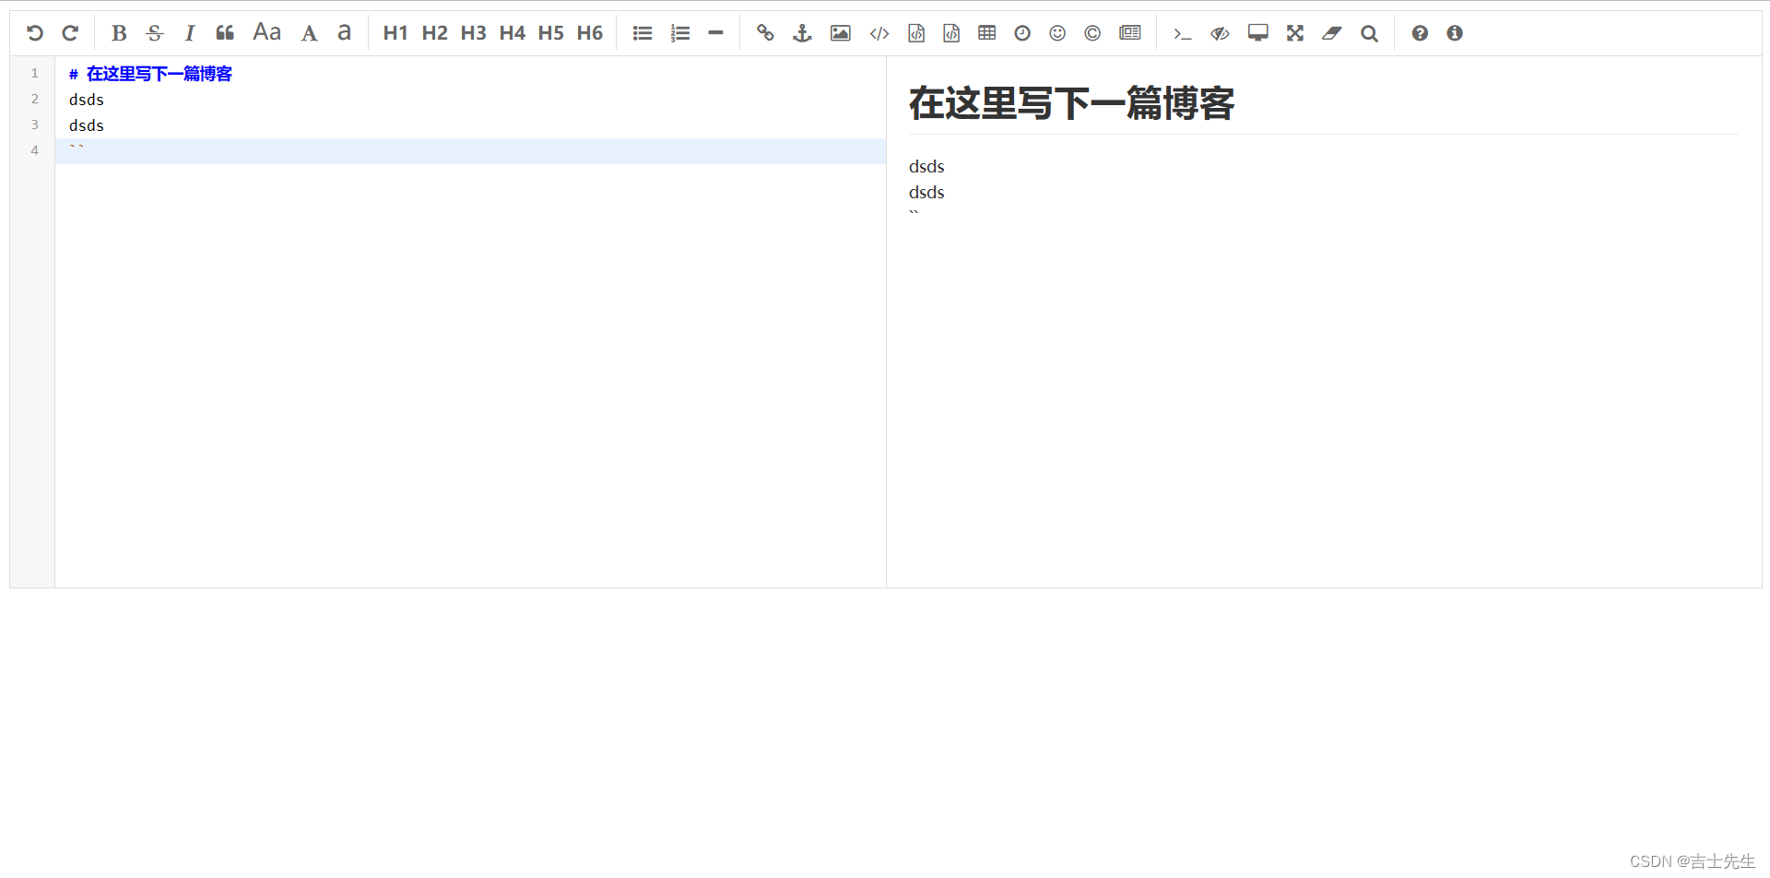Image resolution: width=1770 pixels, height=878 pixels.
Task: Open the search tool
Action: point(1370,33)
